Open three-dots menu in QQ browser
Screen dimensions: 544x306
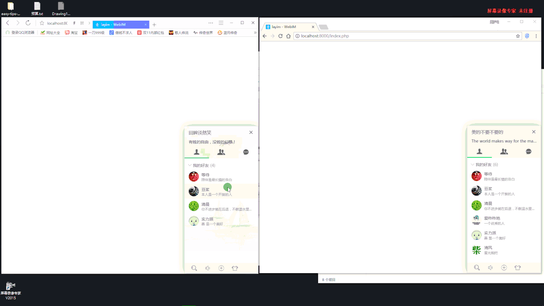pos(211,23)
